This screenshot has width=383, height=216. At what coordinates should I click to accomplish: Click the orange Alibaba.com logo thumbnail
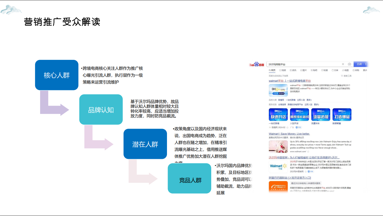point(278,187)
